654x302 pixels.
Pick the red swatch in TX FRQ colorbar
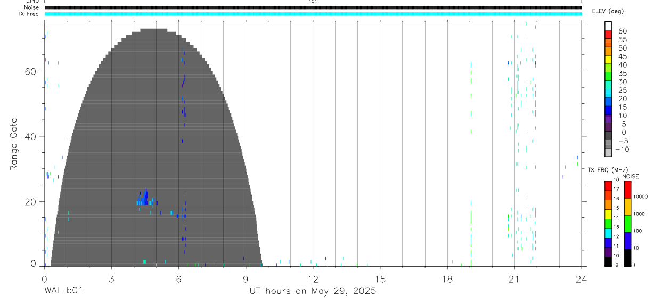point(608,186)
